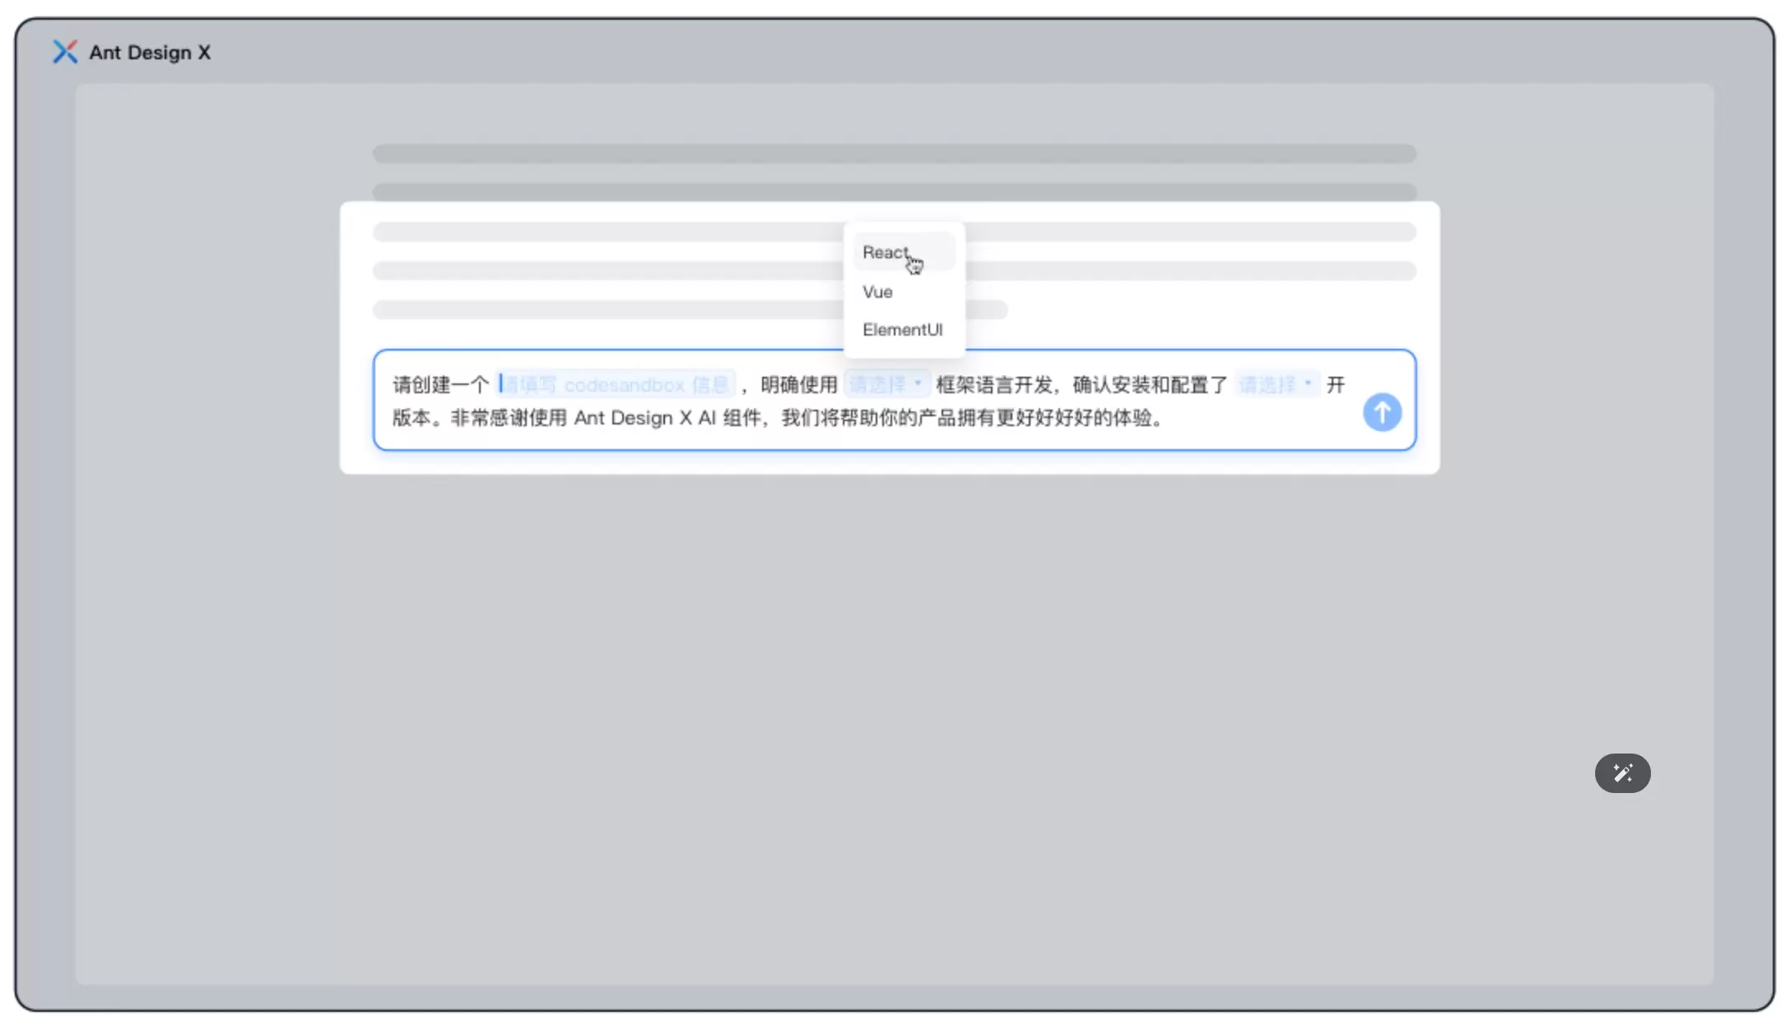This screenshot has width=1786, height=1025.
Task: Click the Ant Design X logo icon
Action: [x=65, y=52]
